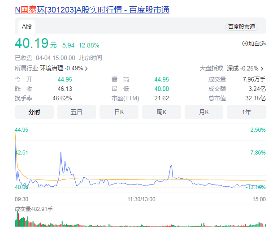Switch to the 五日 chart tab
Viewport: 277px width, 232px height.
(77, 112)
